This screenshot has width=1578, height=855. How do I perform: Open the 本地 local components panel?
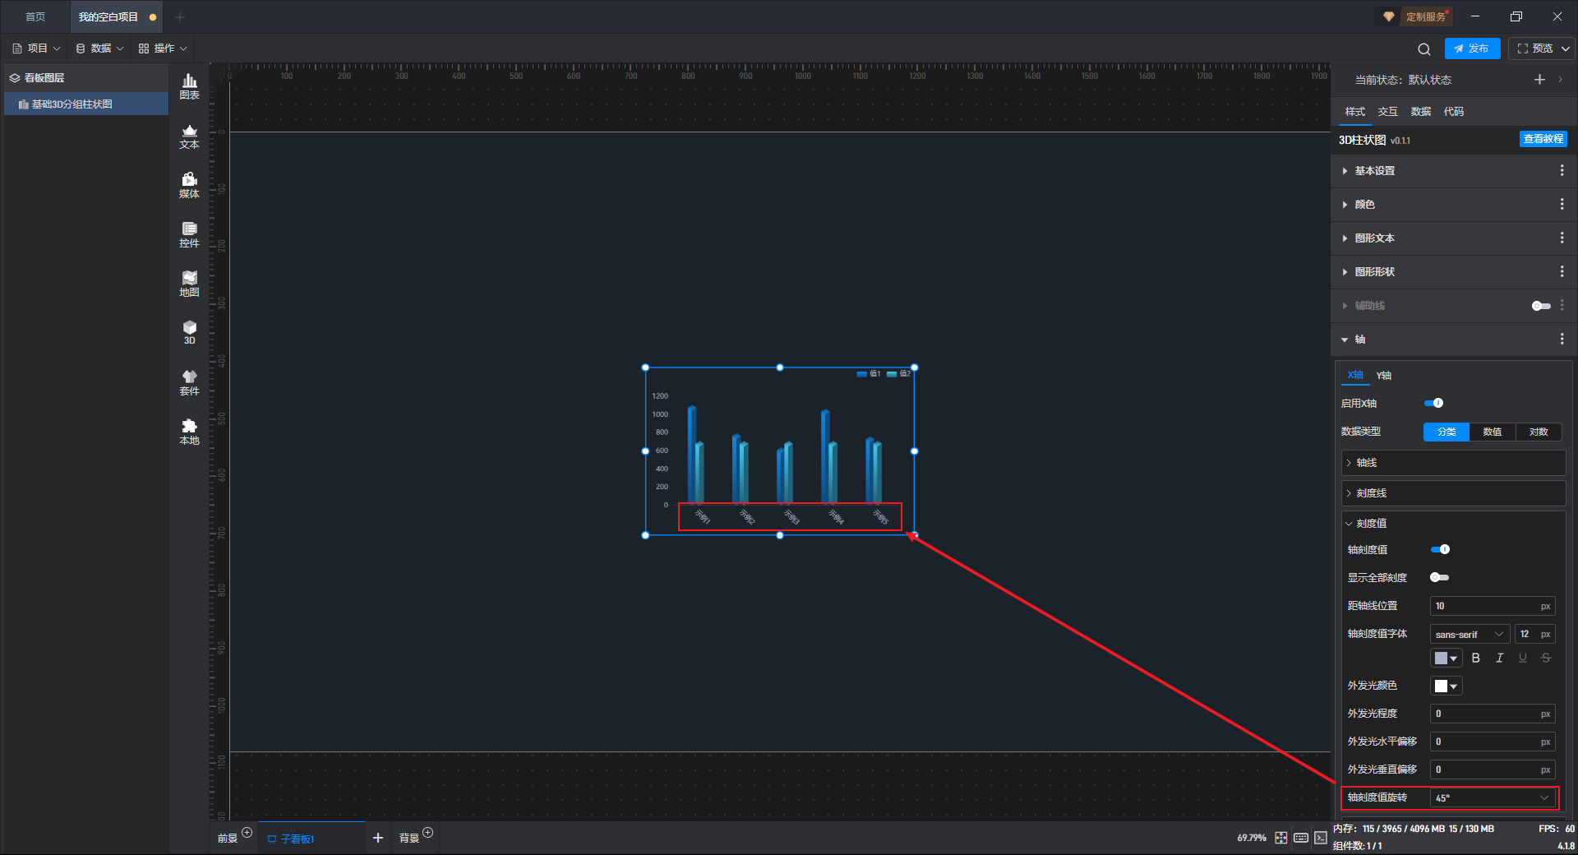coord(189,432)
